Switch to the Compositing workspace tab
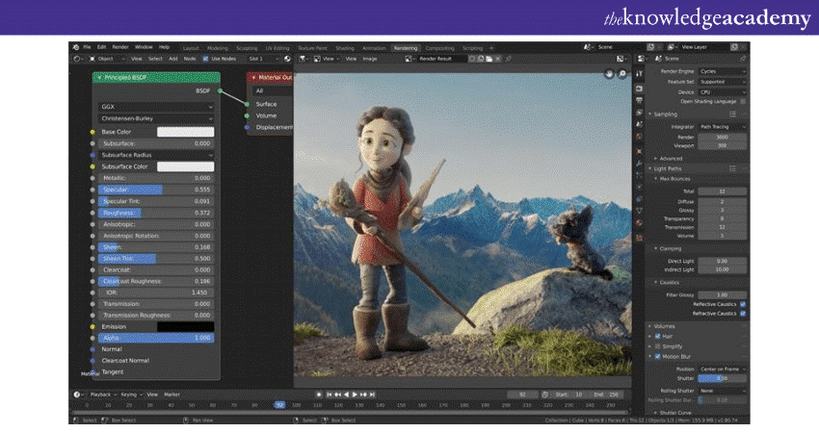Screen dimensions: 819x433 pyautogui.click(x=439, y=47)
